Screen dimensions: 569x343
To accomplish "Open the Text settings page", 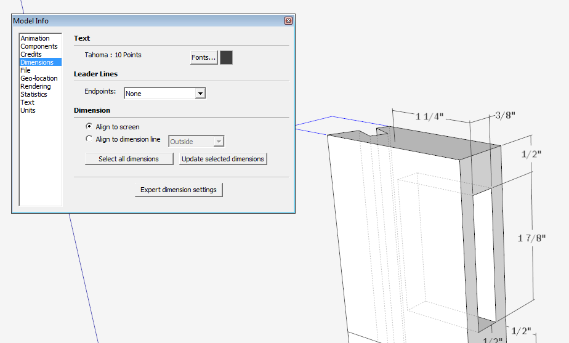I will coord(27,102).
